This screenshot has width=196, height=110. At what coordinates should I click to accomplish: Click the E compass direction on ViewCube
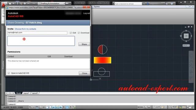pyautogui.click(x=191, y=36)
